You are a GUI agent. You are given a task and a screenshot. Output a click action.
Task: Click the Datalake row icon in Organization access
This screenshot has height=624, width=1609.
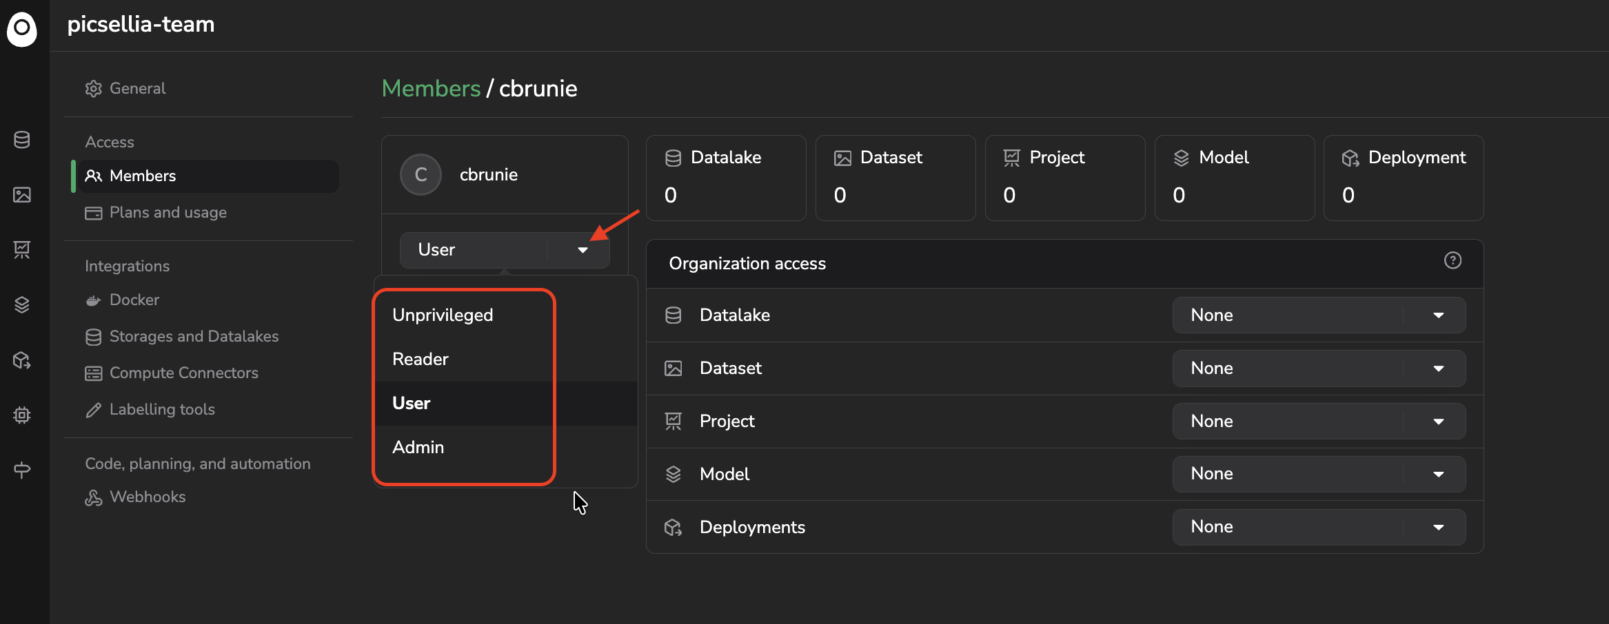point(673,315)
